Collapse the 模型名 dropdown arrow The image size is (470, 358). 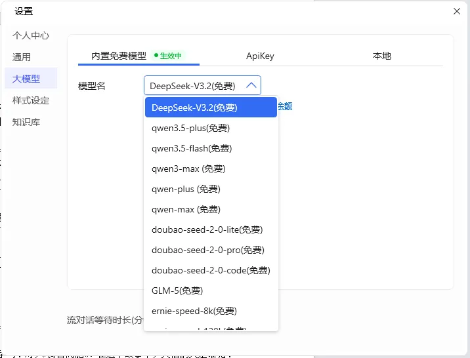click(251, 86)
